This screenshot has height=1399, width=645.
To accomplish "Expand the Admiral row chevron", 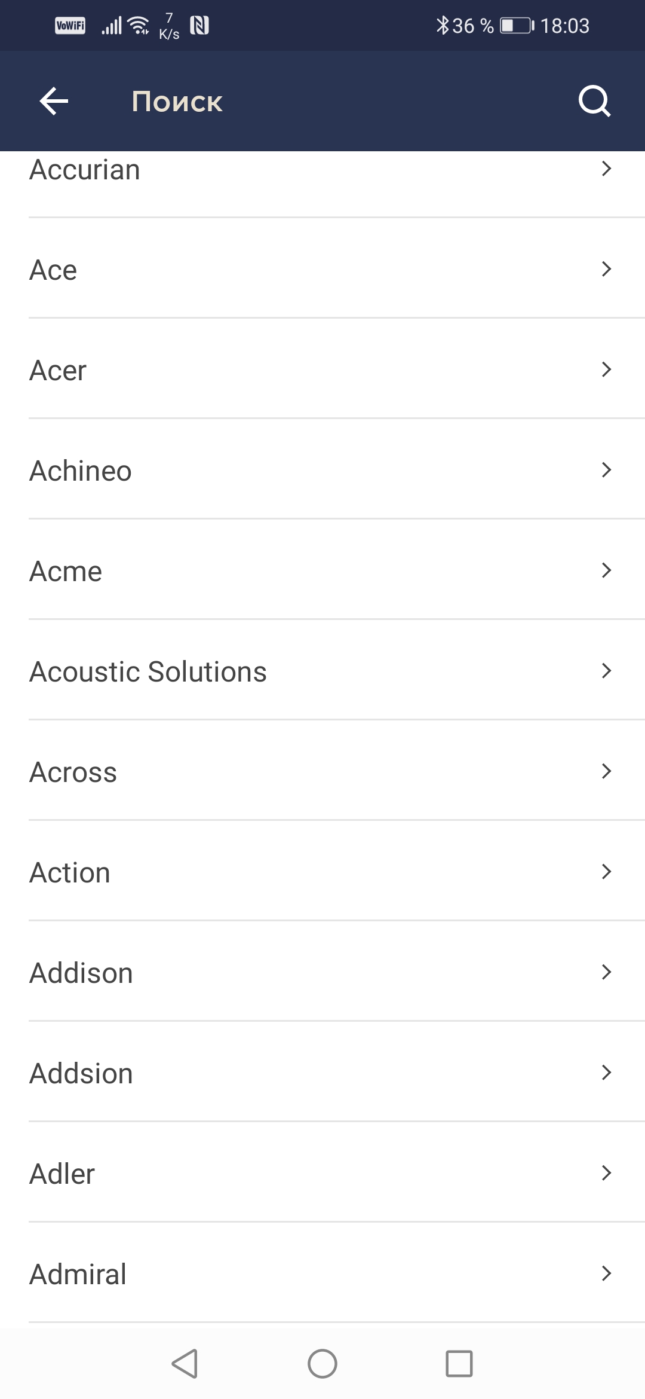I will [x=606, y=1273].
